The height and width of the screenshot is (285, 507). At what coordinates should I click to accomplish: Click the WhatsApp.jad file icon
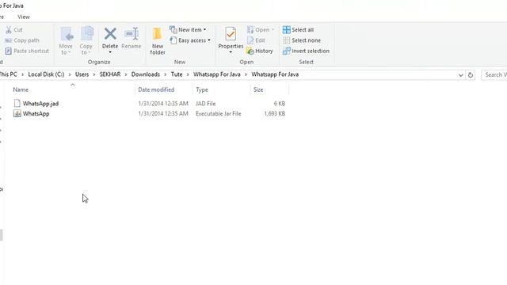pyautogui.click(x=17, y=103)
